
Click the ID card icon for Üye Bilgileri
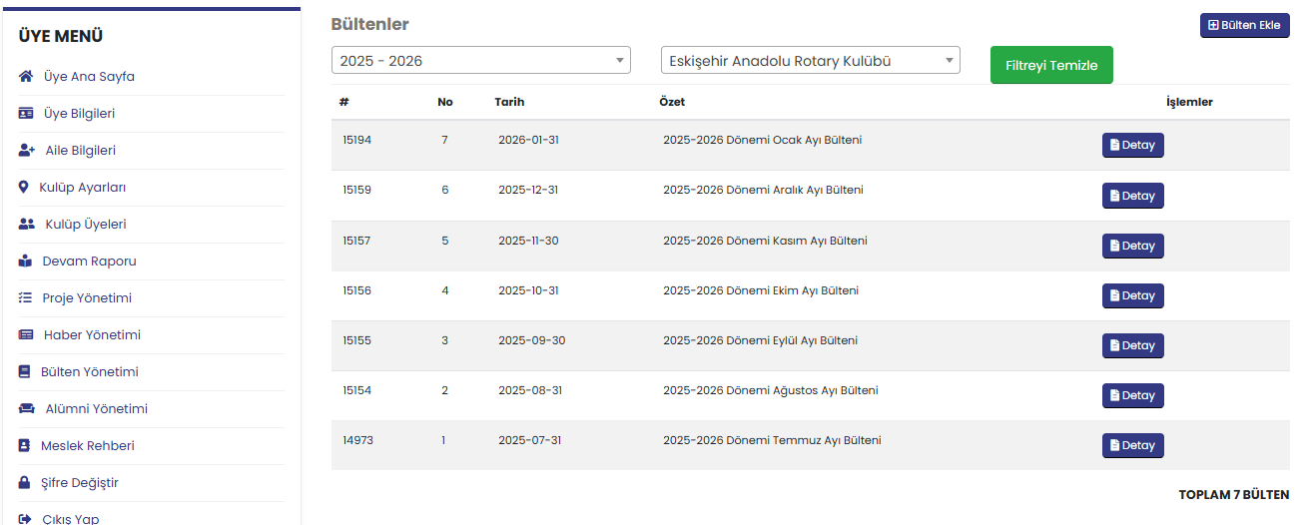coord(26,114)
